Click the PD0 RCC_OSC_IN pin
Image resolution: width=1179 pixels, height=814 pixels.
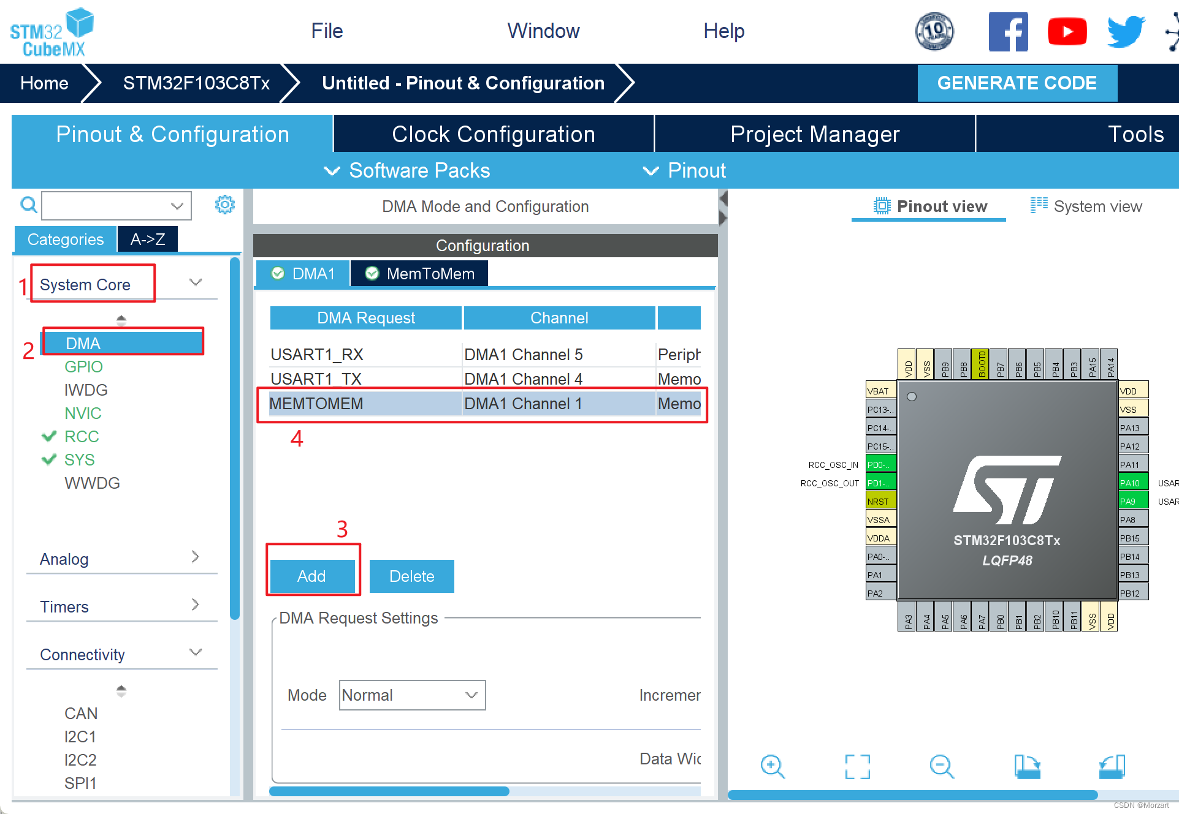click(x=881, y=464)
